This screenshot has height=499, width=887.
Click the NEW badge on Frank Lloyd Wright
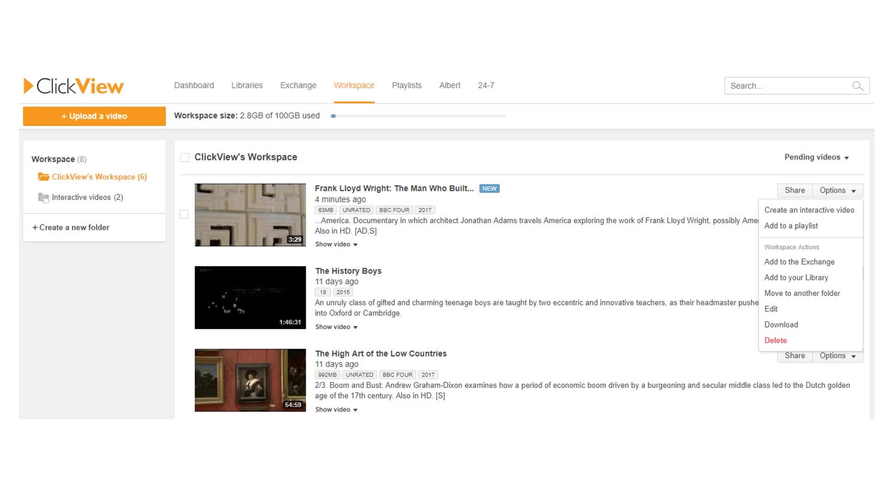coord(489,189)
